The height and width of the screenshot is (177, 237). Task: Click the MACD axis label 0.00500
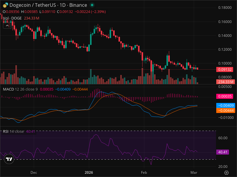225,87
